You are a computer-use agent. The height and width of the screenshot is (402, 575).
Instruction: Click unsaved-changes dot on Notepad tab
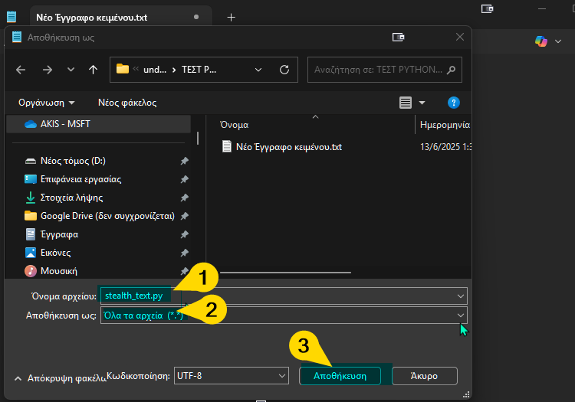(196, 17)
